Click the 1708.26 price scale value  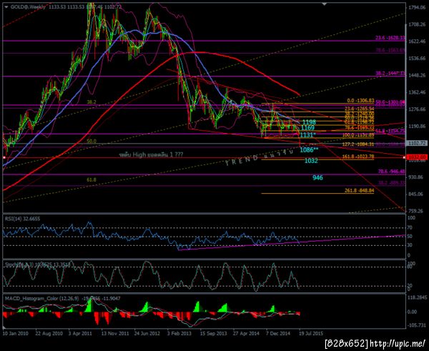[x=417, y=24]
